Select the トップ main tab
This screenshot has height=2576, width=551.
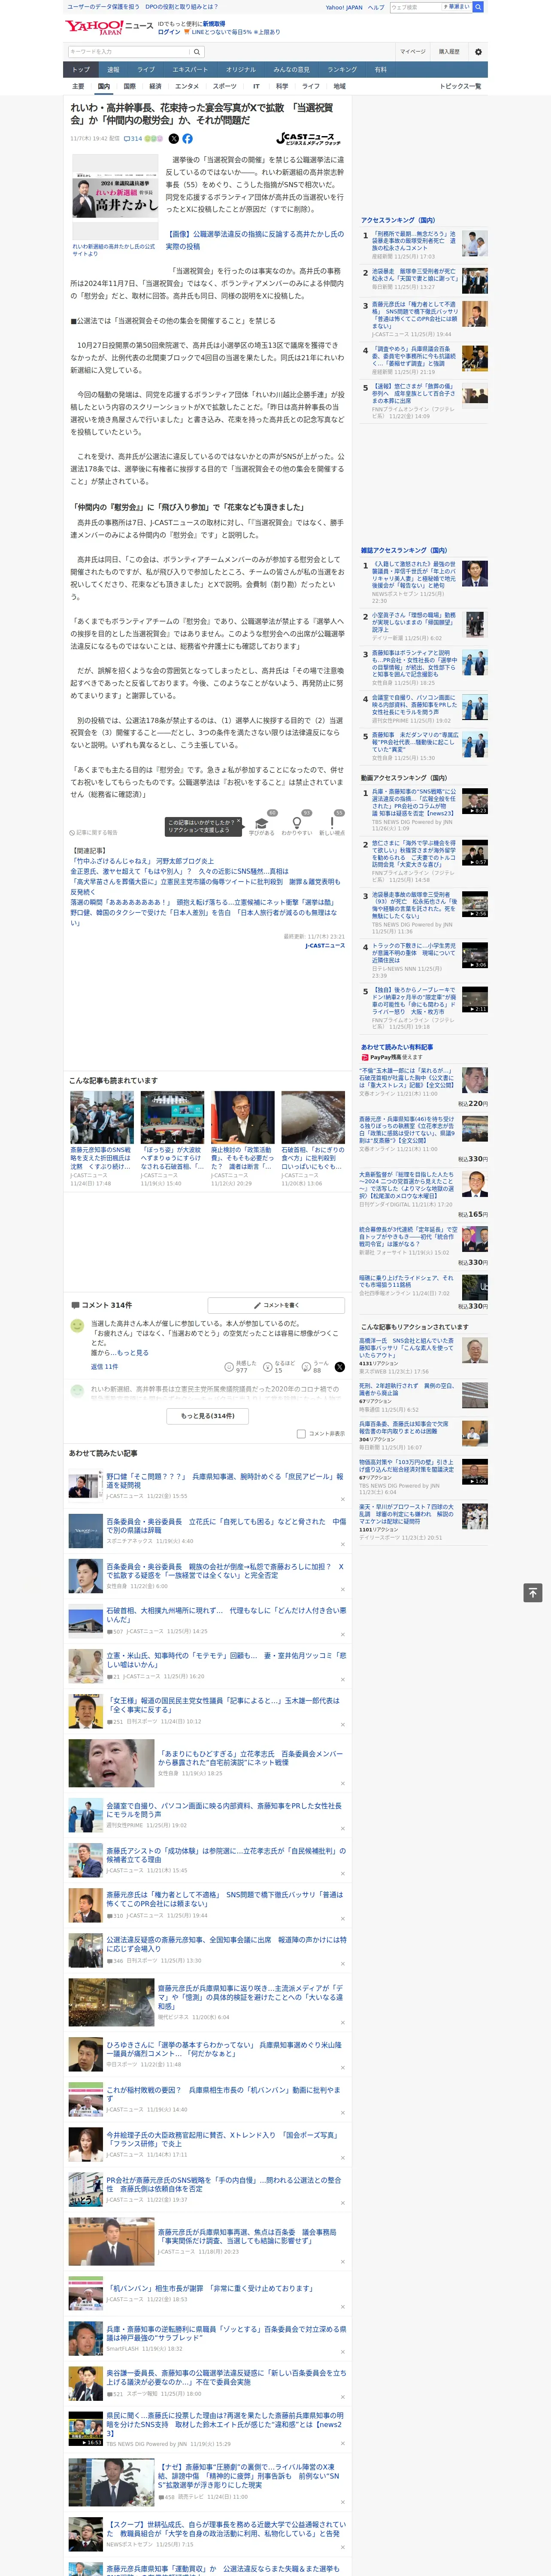(x=81, y=70)
